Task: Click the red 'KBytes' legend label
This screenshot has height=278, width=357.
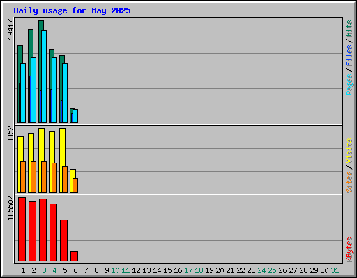Action: click(x=349, y=250)
